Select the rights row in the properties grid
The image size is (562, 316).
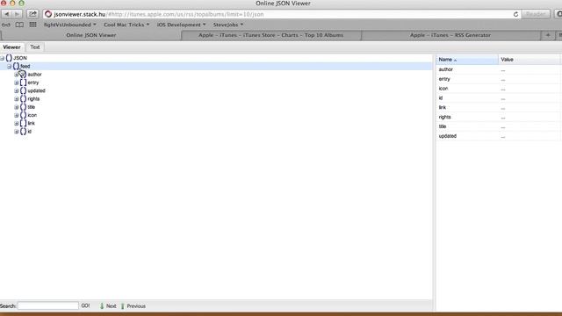[x=498, y=117]
